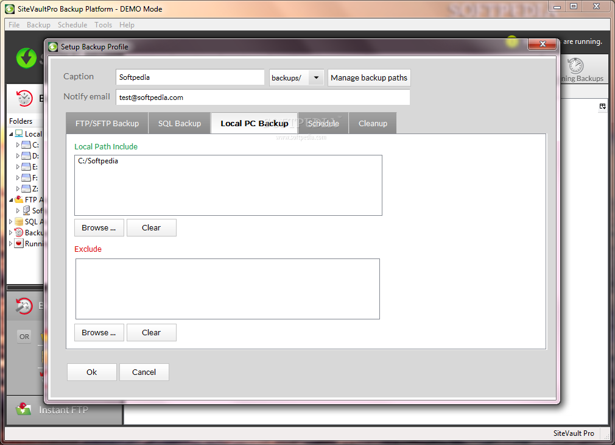The width and height of the screenshot is (615, 445).
Task: Click the SiteVault Pro status bar text
Action: coord(574,433)
